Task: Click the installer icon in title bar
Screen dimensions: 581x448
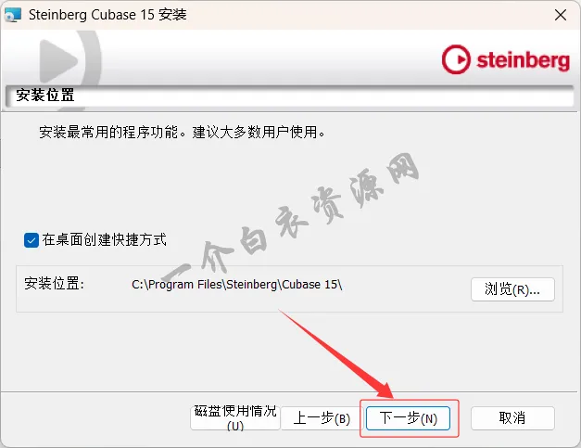Action: tap(13, 15)
